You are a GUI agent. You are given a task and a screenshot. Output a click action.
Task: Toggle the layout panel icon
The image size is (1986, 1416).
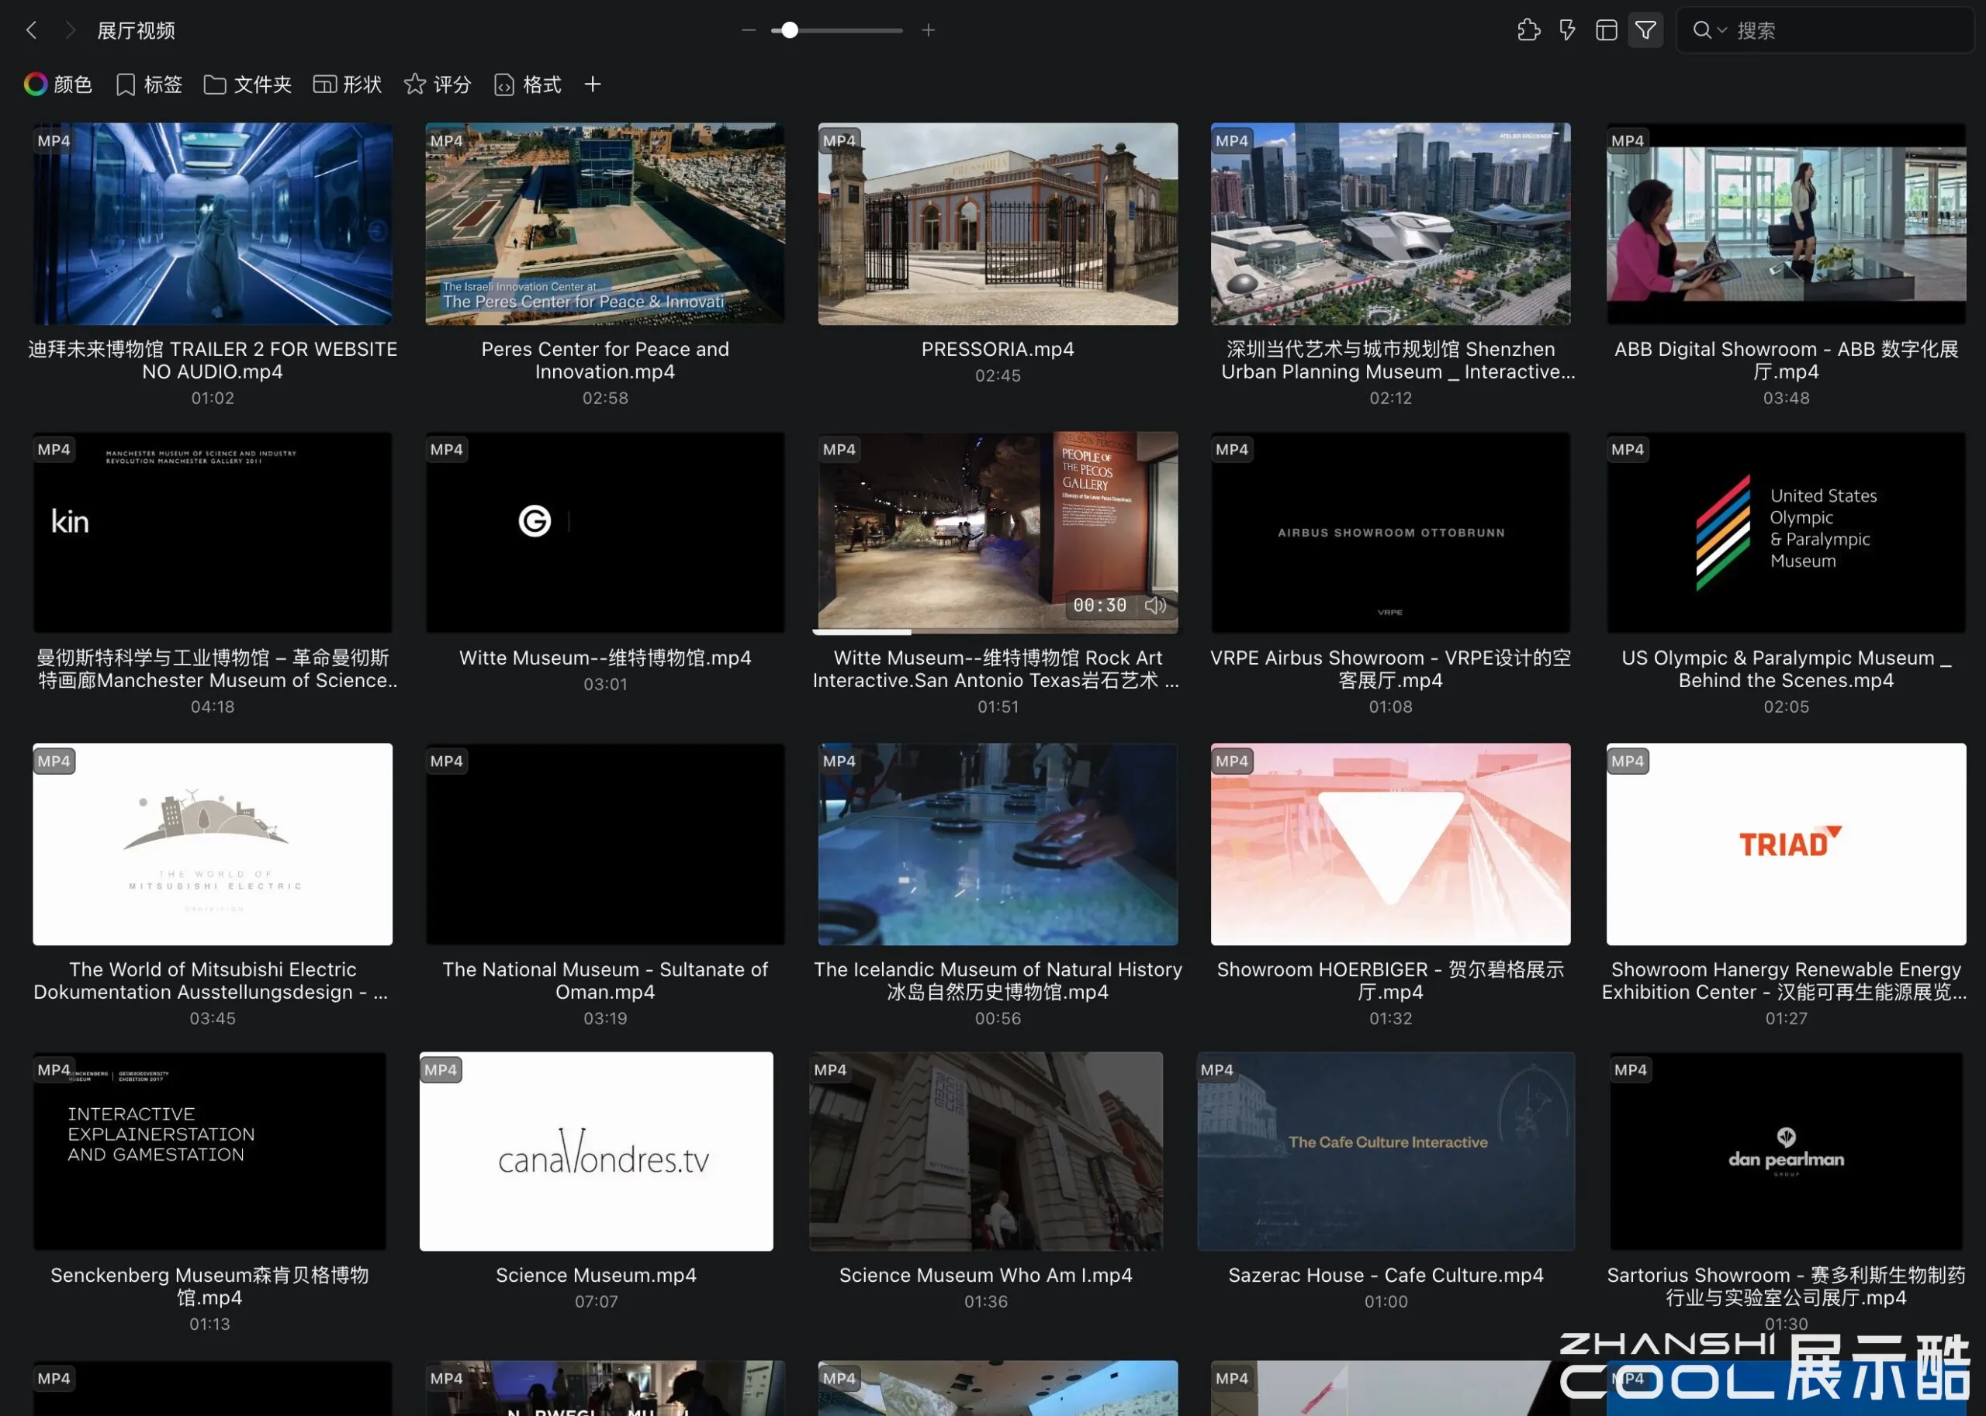click(1607, 30)
